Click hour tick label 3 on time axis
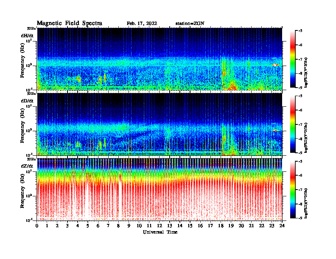336x259 pixels. pos(67,226)
